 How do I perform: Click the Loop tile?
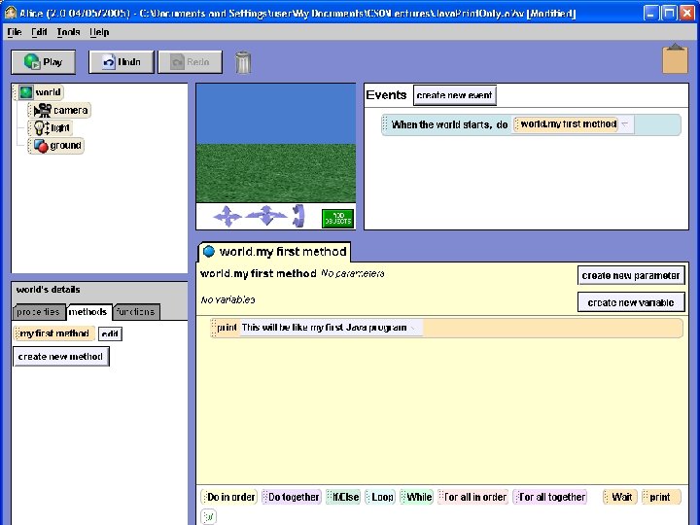click(x=380, y=497)
